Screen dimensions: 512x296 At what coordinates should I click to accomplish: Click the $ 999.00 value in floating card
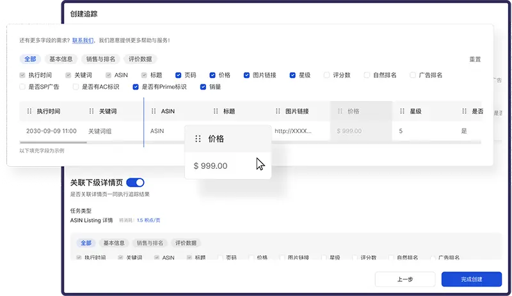(211, 166)
